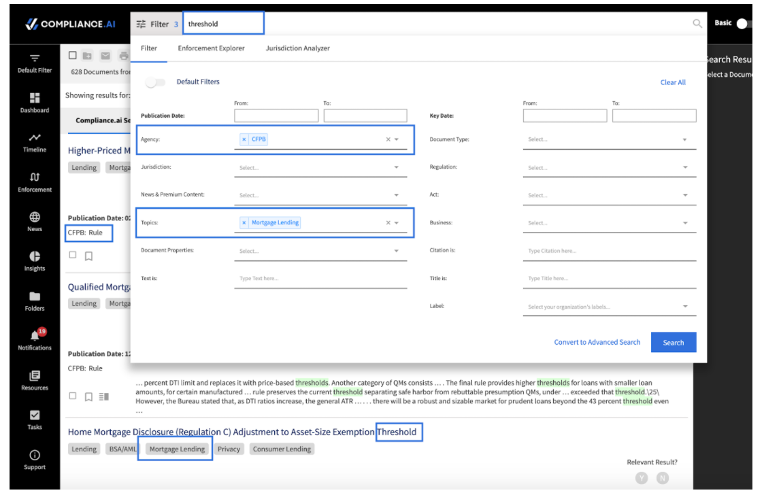Mark result not relevant with the N button

663,478
